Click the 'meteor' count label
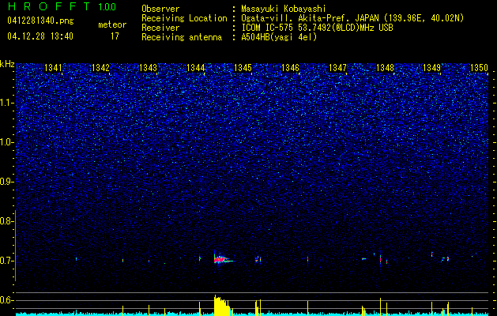The image size is (497, 316). (112, 24)
